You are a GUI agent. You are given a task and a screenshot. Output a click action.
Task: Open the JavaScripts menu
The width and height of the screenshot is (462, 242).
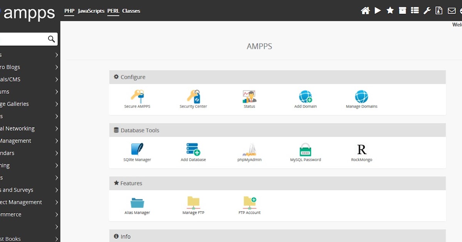91,11
